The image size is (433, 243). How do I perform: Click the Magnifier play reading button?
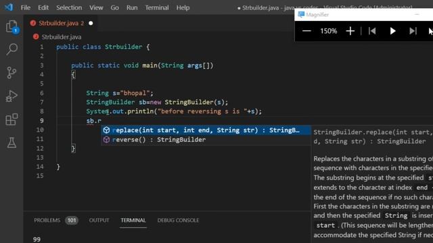click(x=392, y=31)
